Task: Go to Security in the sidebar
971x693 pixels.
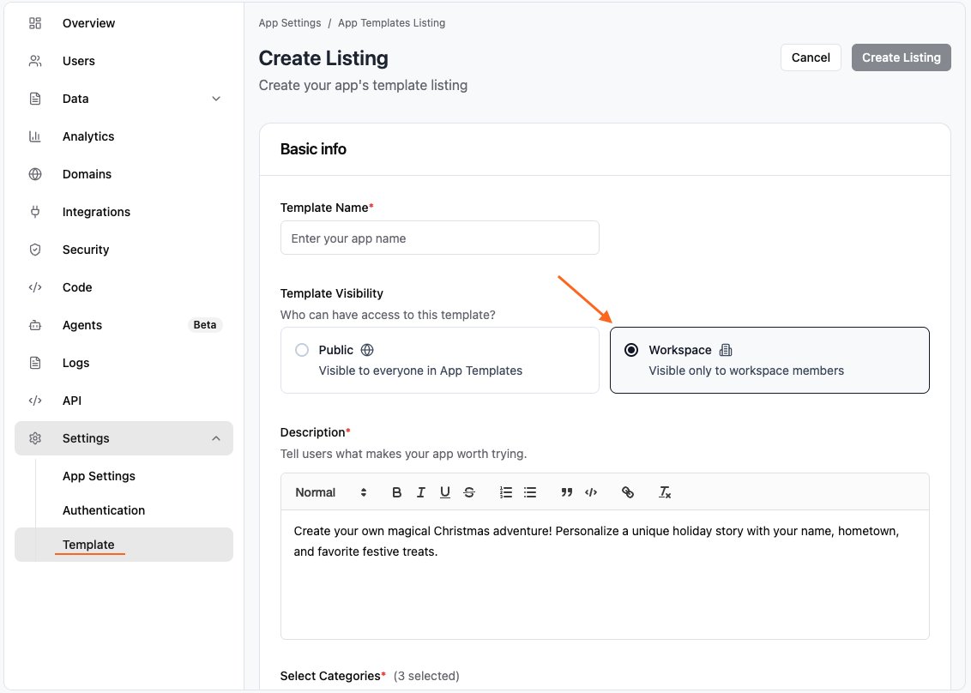Action: pos(86,250)
